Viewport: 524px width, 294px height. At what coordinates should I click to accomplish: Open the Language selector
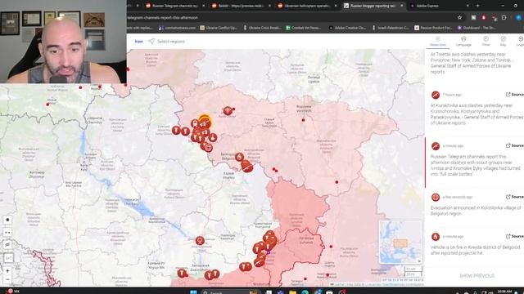point(463,42)
